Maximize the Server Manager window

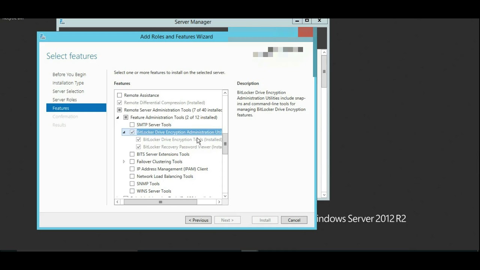307,21
